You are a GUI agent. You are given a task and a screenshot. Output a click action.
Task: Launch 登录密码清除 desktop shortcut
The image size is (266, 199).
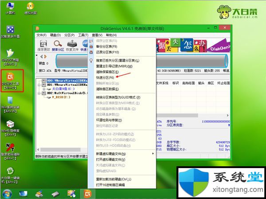click(x=10, y=152)
